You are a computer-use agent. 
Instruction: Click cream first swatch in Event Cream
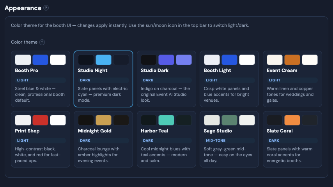point(275,60)
